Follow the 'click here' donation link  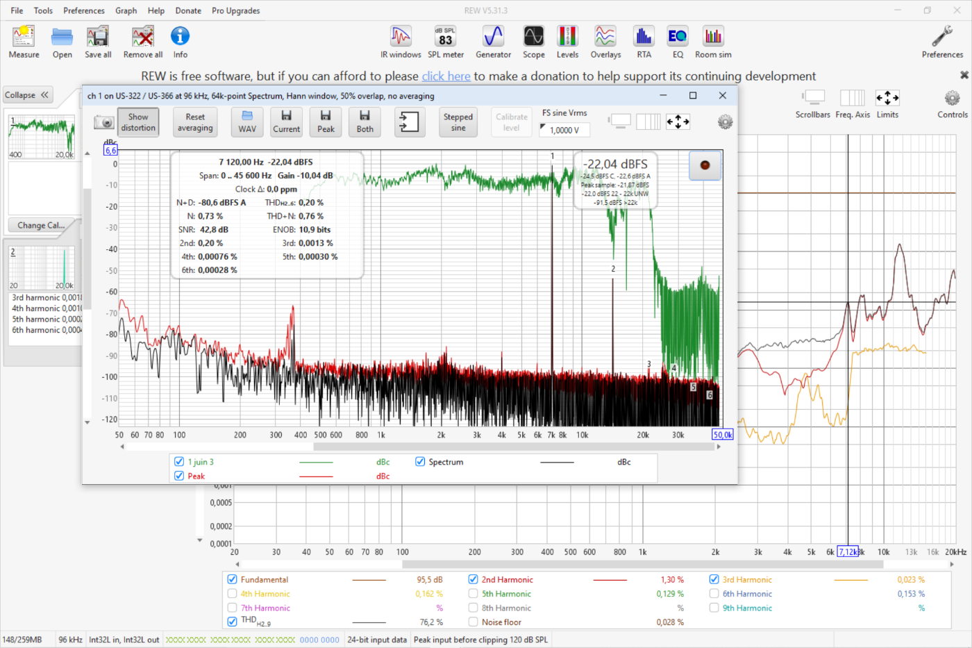click(x=446, y=76)
